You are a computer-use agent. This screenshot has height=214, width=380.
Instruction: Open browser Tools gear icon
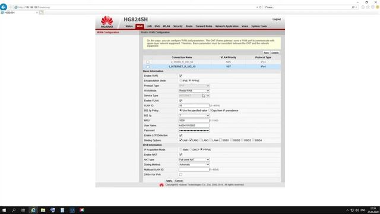(373, 7)
